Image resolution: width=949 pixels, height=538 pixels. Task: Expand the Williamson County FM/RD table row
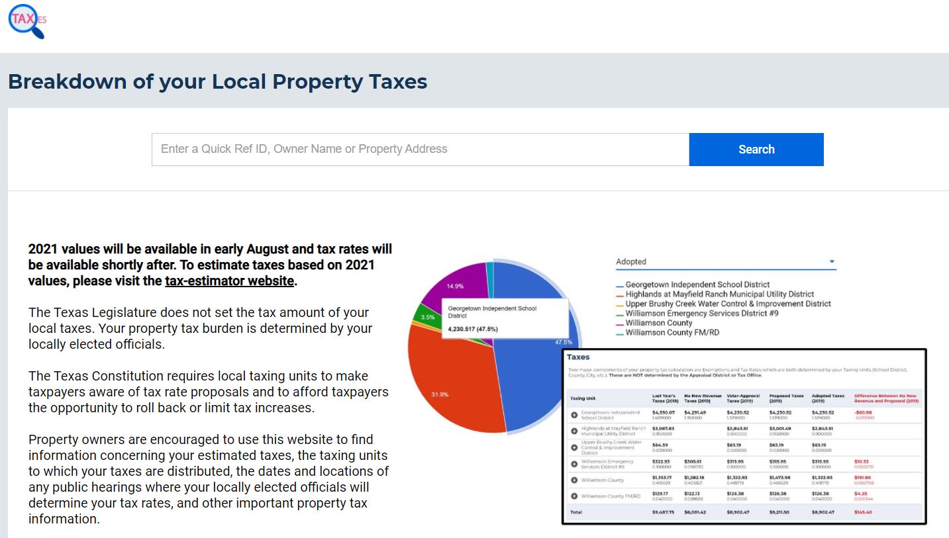pos(574,496)
